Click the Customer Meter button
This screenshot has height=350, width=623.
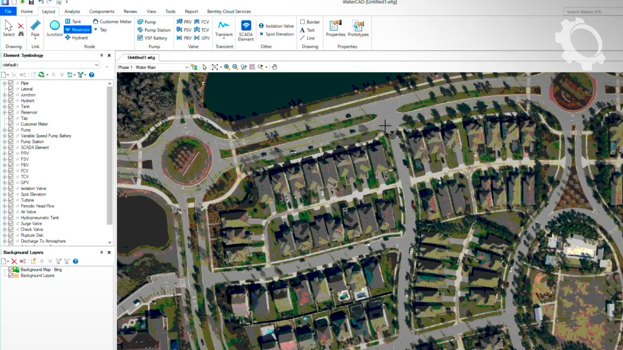(x=112, y=22)
